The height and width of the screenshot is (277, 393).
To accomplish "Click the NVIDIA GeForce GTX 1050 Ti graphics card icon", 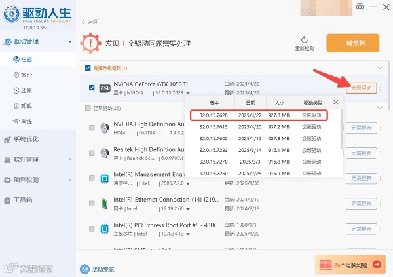I will [105, 88].
